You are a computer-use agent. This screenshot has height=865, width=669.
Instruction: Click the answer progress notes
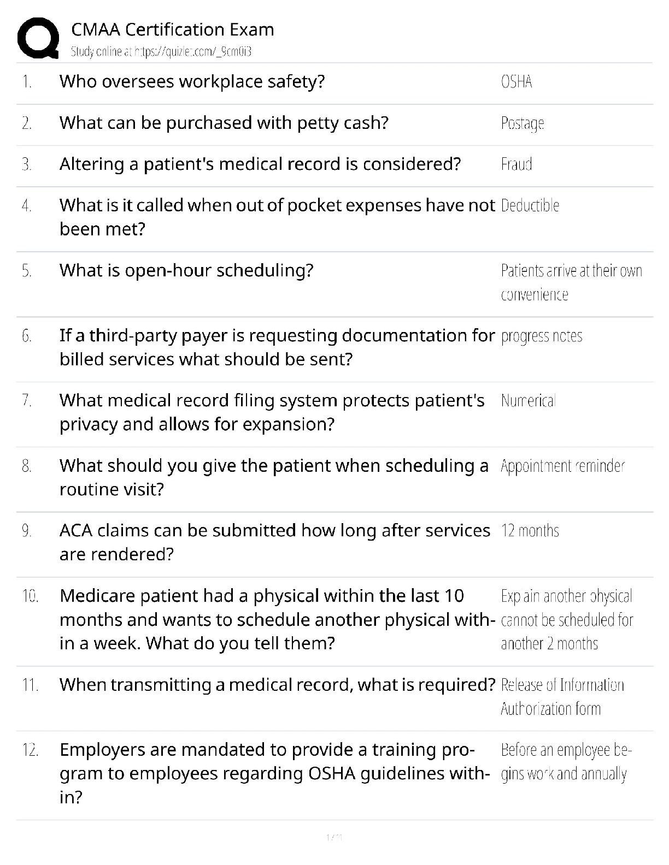point(542,336)
